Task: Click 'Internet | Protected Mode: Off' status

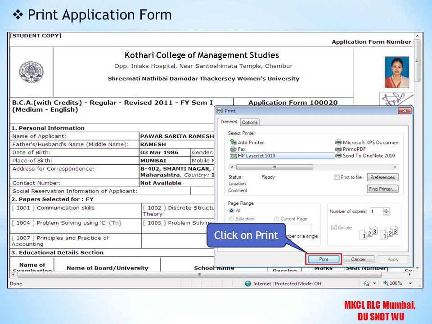Action: pos(287,283)
